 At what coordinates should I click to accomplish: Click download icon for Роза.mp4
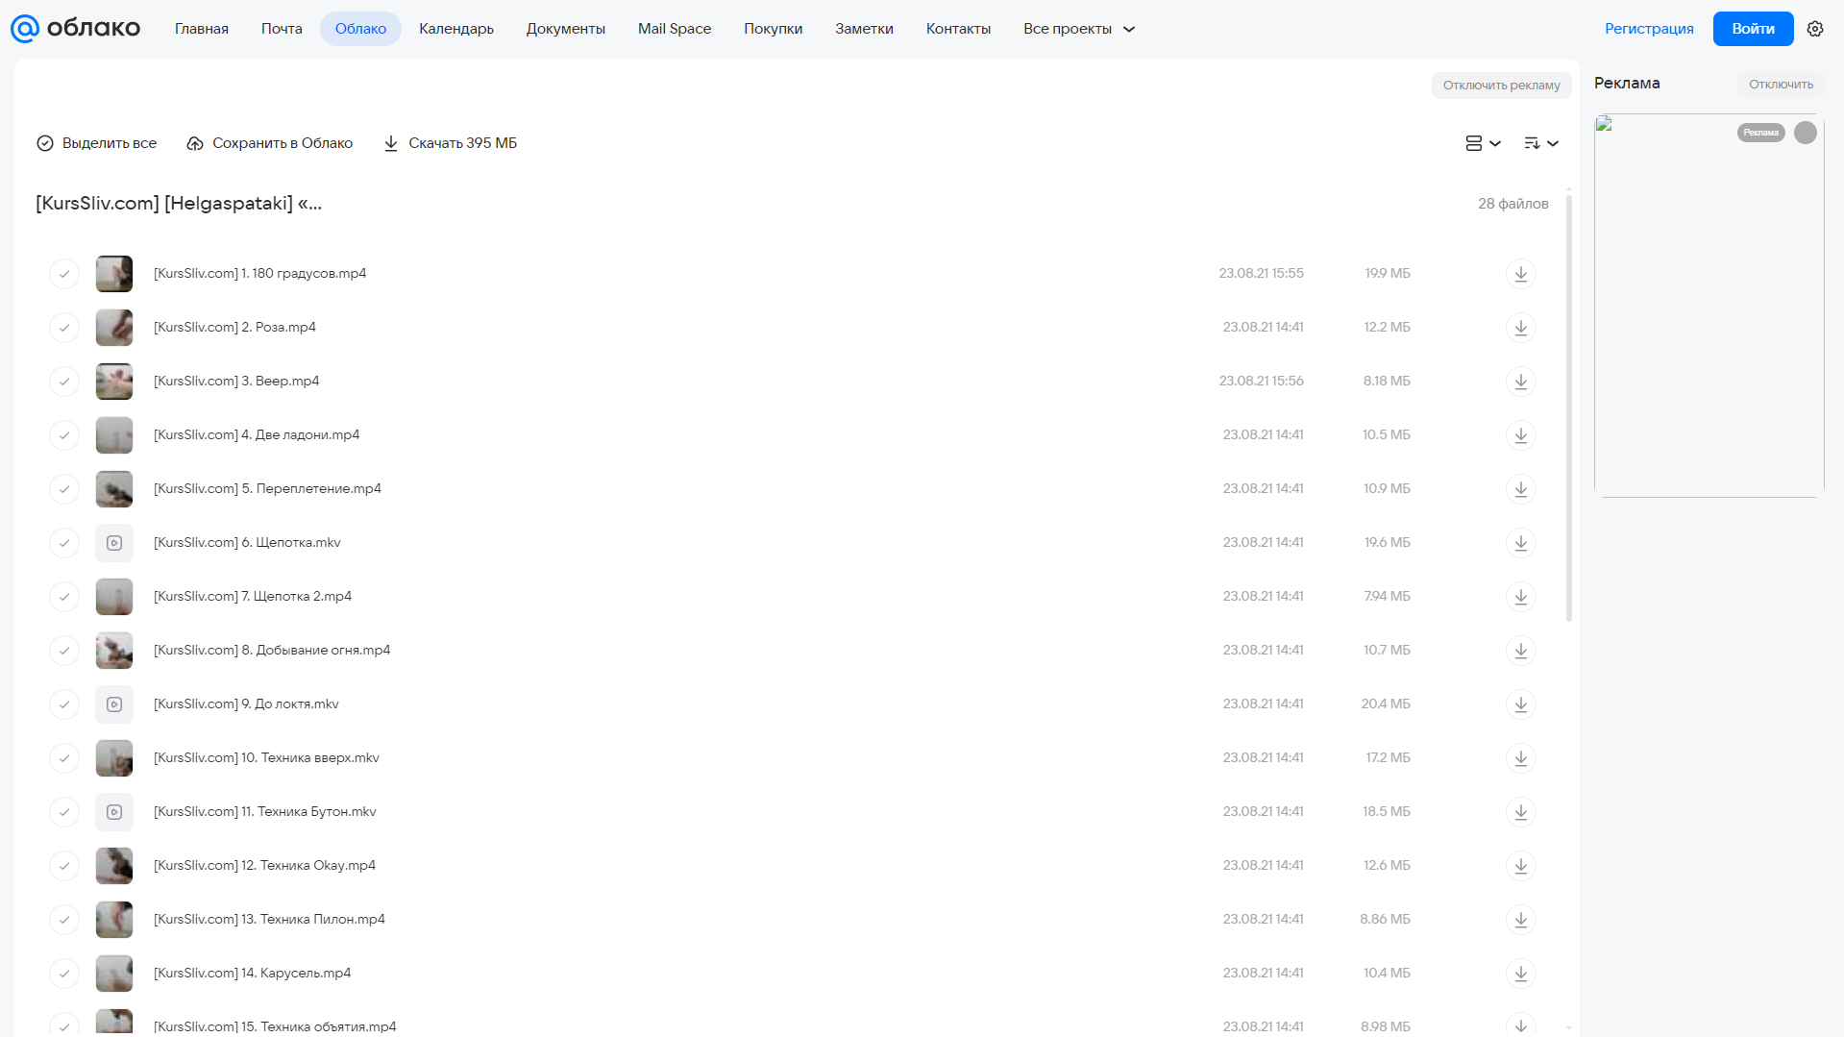[x=1520, y=328]
